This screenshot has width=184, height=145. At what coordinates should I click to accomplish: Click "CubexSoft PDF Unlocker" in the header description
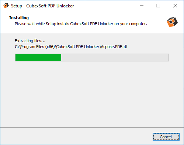pos(92,24)
